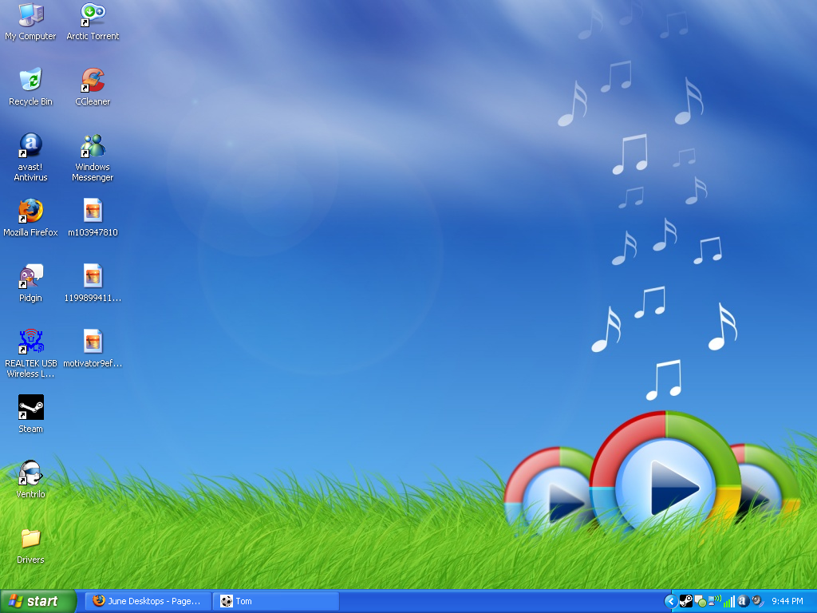Select the Steam desktop shortcut
This screenshot has width=817, height=613.
point(30,414)
